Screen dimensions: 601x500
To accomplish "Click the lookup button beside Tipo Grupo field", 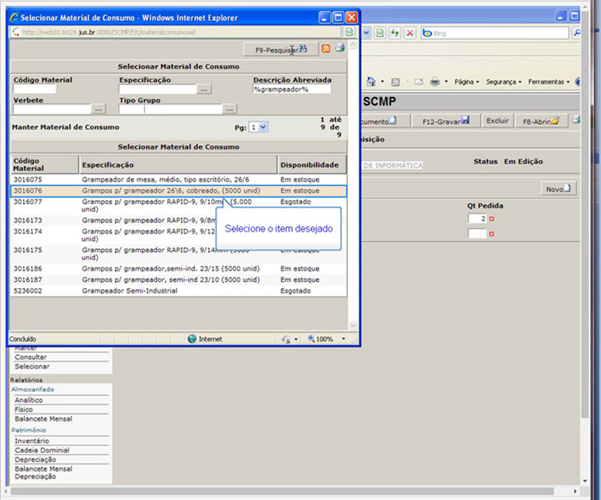I will coord(230,109).
